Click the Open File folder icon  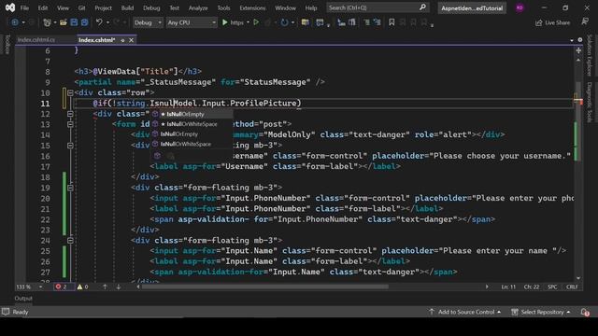point(64,22)
